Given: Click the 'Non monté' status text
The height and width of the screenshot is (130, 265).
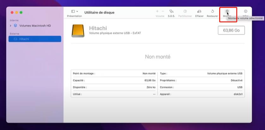Looking at the screenshot, I should click(158, 57).
